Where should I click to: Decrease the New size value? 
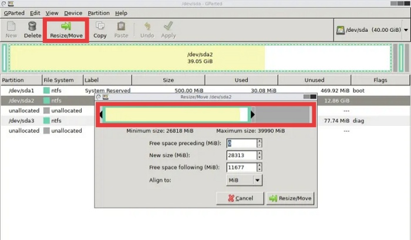(260, 158)
